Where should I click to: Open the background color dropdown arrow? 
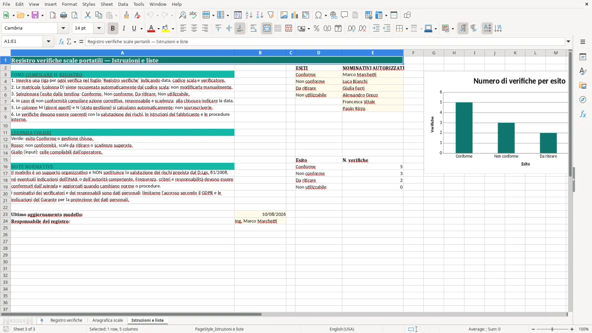(x=173, y=29)
